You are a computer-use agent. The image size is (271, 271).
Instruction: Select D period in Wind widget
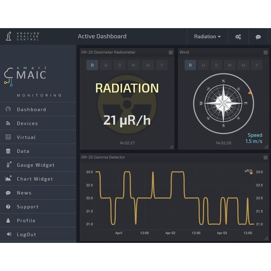click(x=216, y=65)
